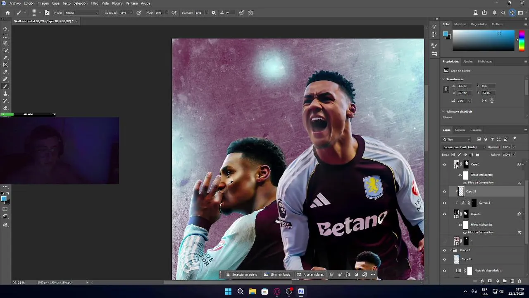Switch to the Canales tab
The image size is (529, 298).
pos(460,130)
